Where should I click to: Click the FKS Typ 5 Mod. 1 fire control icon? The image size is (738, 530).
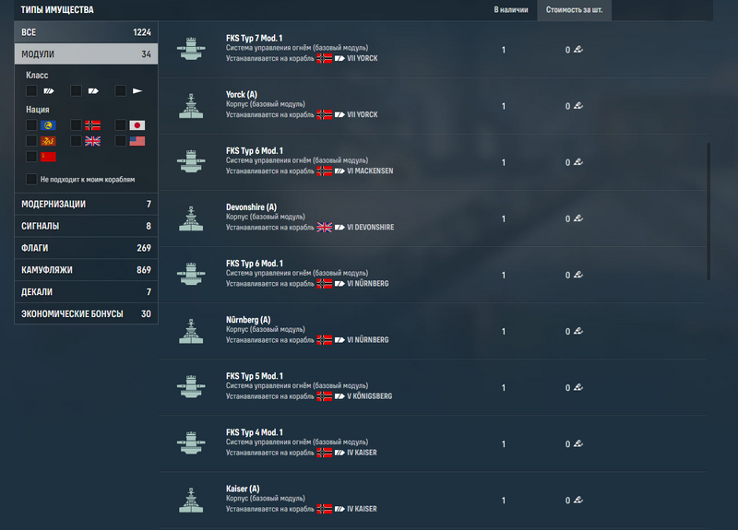click(191, 386)
